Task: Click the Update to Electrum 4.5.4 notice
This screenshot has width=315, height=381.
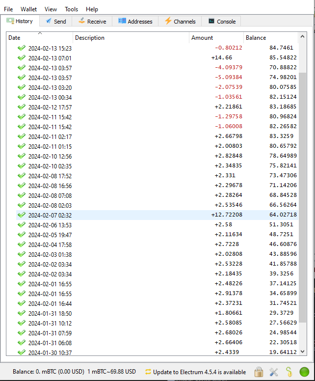Action: [199, 372]
